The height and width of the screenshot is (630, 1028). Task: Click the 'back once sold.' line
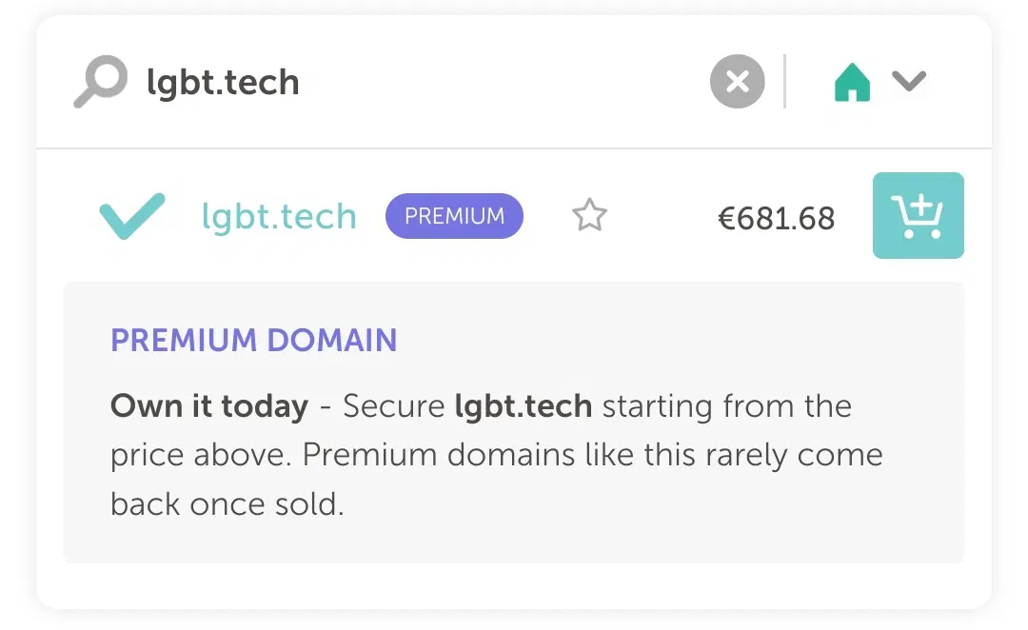pos(227,504)
